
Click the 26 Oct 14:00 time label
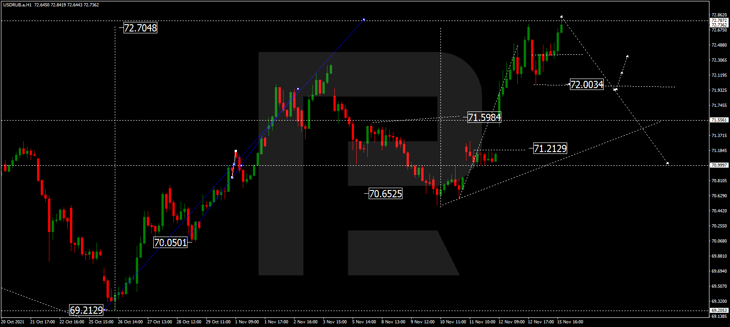pos(130,322)
